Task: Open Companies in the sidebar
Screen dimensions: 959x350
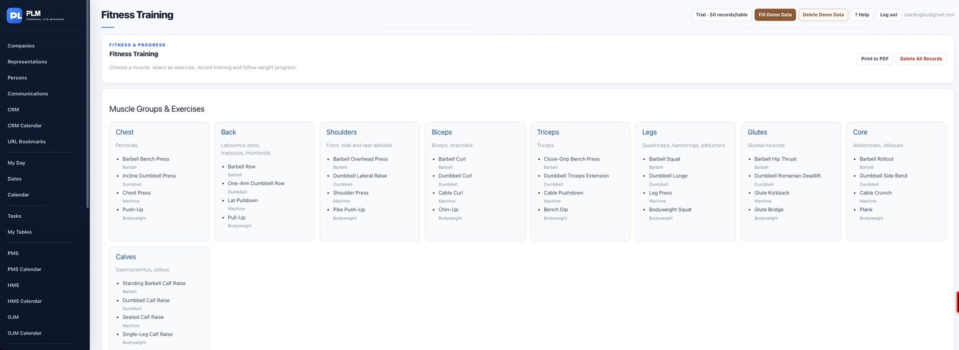Action: tap(21, 46)
